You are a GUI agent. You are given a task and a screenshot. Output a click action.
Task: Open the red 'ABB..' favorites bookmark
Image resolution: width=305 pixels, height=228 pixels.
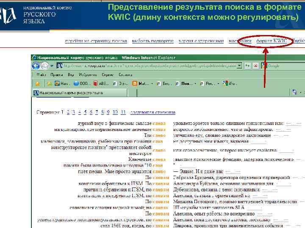click(101, 84)
